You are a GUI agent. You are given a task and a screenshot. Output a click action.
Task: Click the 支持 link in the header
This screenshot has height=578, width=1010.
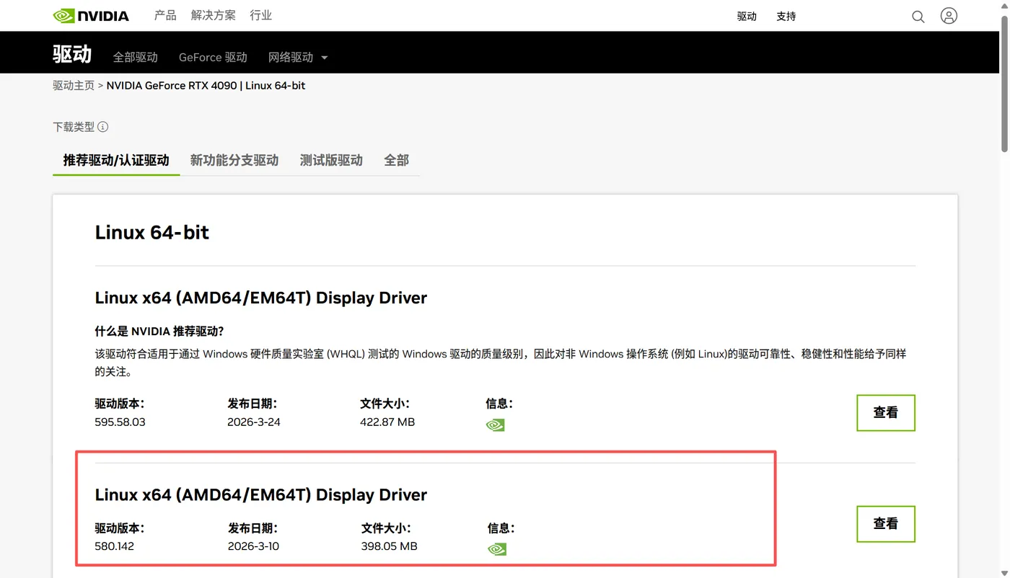click(786, 17)
